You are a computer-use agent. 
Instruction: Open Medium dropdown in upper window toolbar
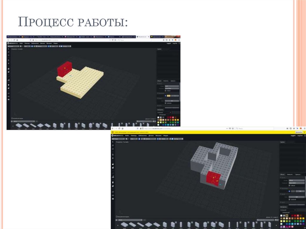coord(41,46)
